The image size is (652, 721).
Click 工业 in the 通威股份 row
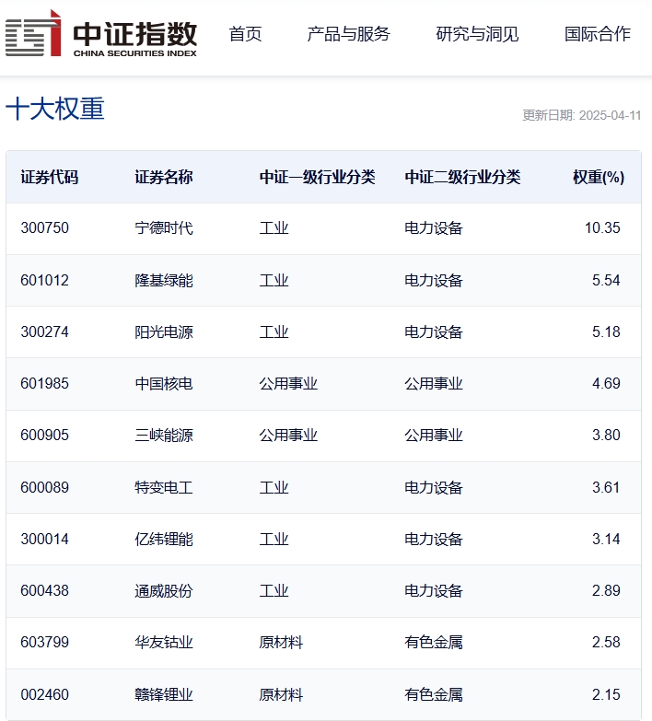click(274, 590)
